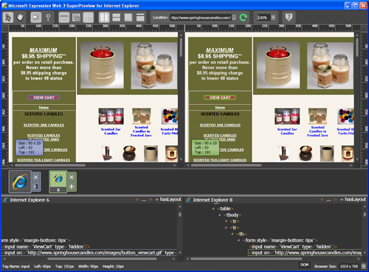Click previous element arrow in IE8 DOM header
Image resolution: width=369 pixels, height=272 pixels.
click(x=322, y=200)
